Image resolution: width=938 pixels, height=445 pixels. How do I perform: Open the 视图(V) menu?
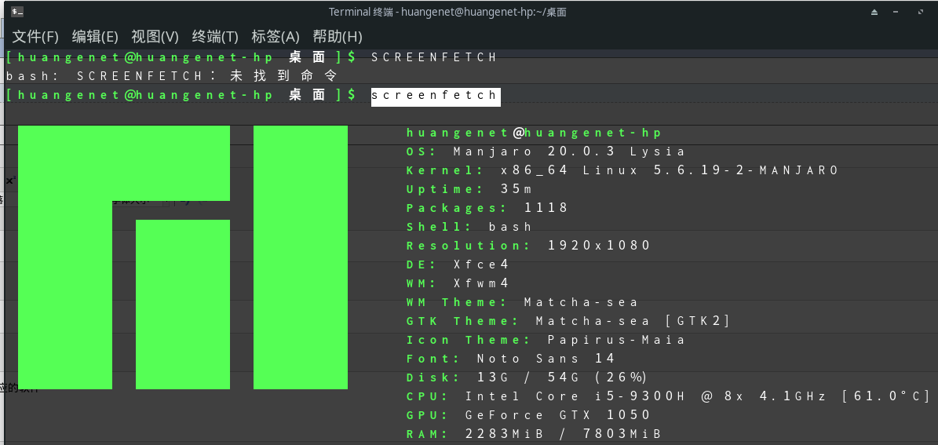point(155,37)
